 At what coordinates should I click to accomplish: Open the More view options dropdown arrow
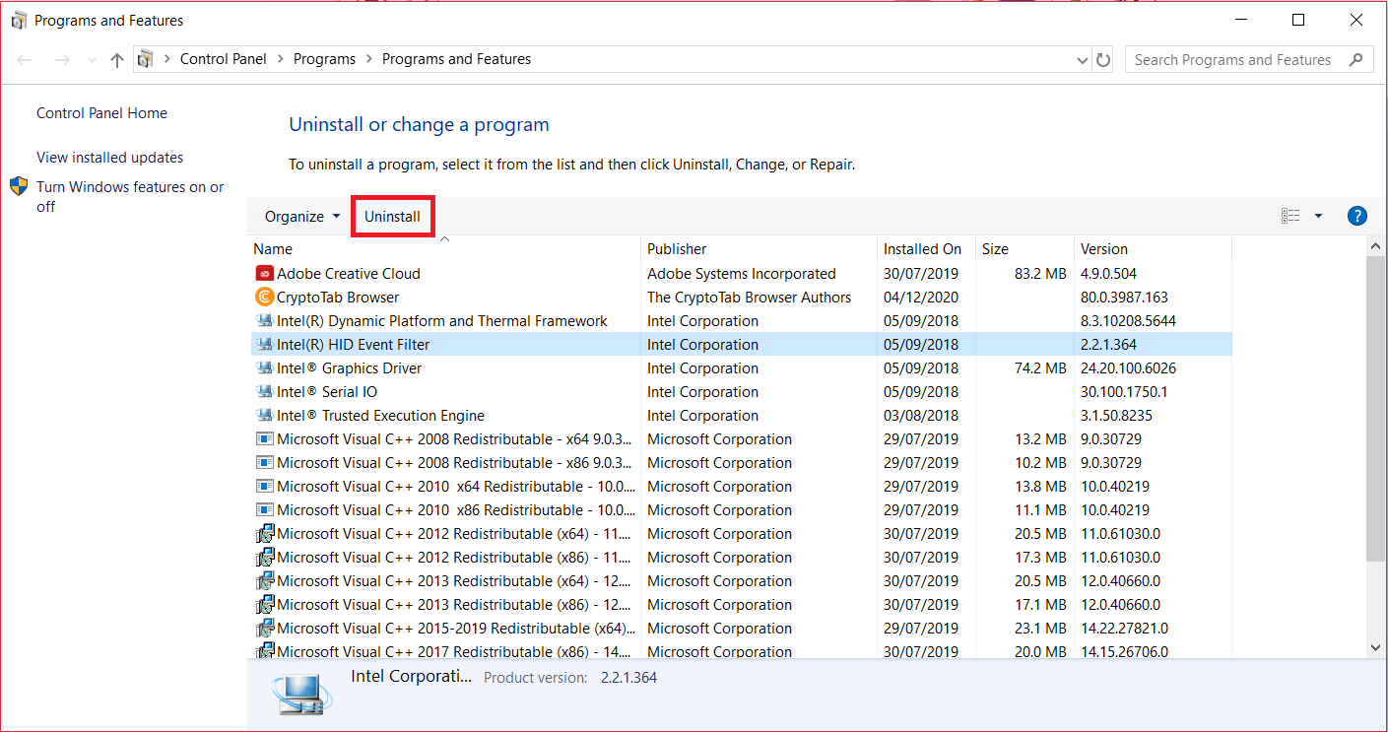[1318, 217]
